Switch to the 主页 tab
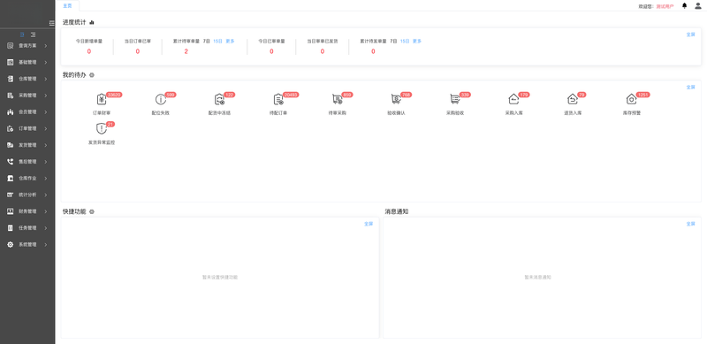The image size is (707, 344). [67, 6]
